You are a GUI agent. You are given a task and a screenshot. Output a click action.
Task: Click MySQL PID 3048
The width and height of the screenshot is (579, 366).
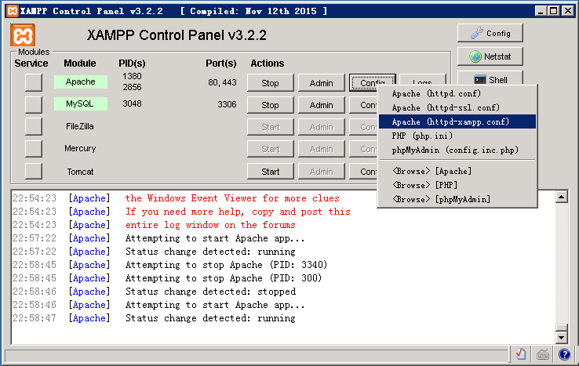tap(132, 103)
